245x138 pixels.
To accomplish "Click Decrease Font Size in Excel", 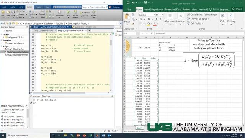I will tap(161, 19).
